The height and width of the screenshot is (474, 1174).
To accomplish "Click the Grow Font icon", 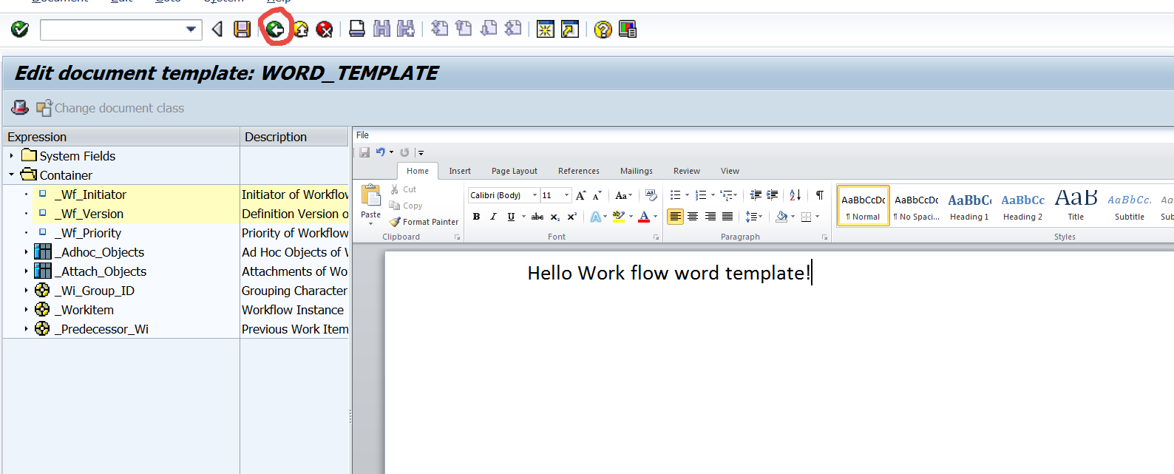I will tap(581, 195).
